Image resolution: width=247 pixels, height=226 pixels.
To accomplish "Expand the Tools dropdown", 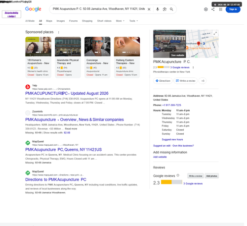I will [133, 21].
